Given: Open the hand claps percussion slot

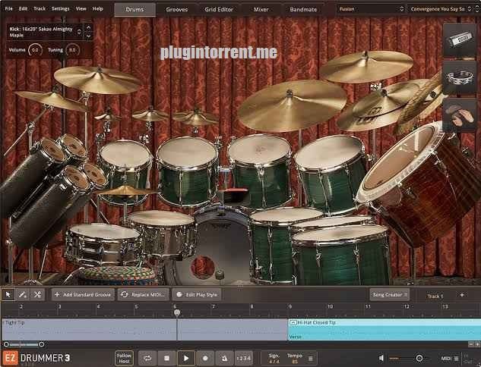Looking at the screenshot, I should tap(459, 115).
